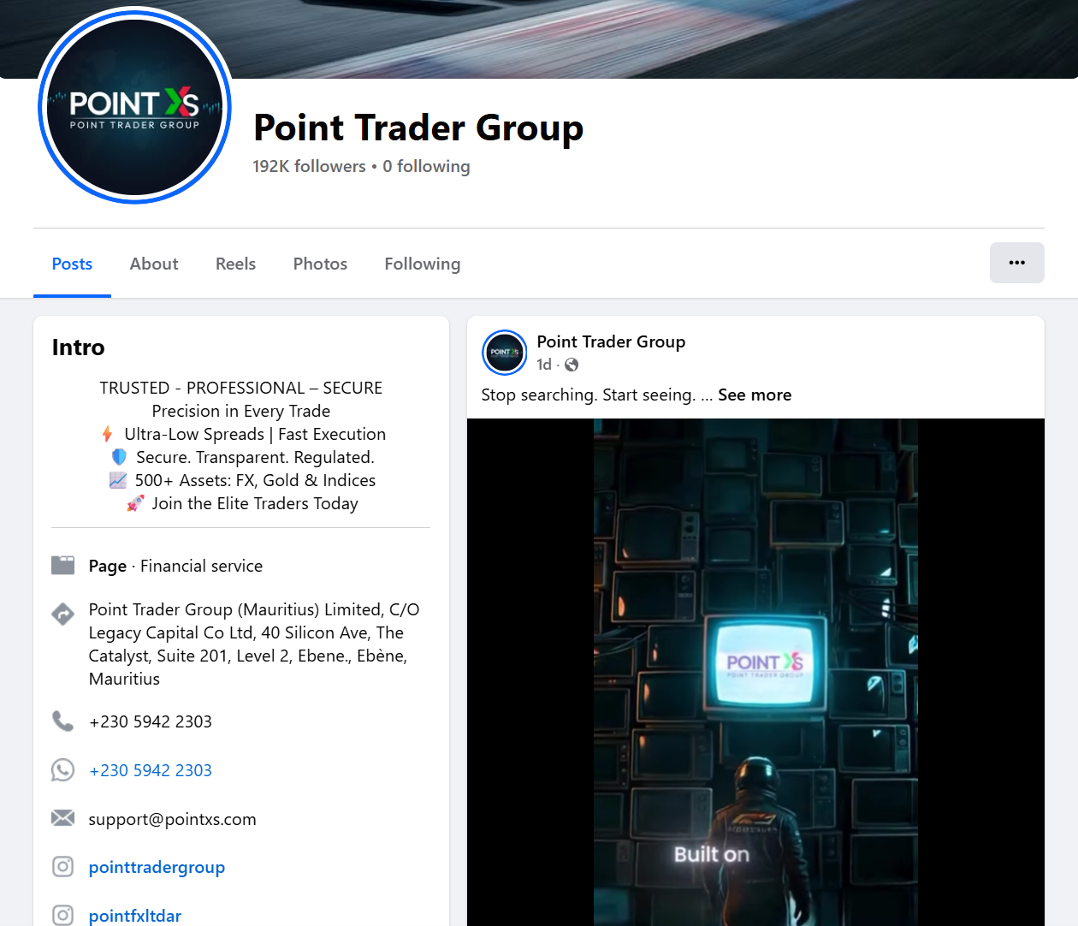This screenshot has height=926, width=1078.
Task: Click the Financial service category text
Action: (x=202, y=566)
